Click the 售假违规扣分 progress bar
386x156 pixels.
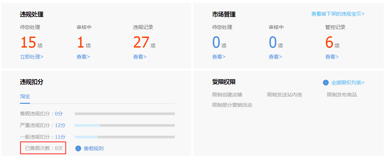click(x=125, y=114)
